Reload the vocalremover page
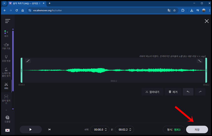This screenshot has width=212, height=136. [17, 10]
